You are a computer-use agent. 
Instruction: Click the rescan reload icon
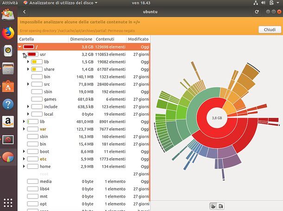point(257,12)
